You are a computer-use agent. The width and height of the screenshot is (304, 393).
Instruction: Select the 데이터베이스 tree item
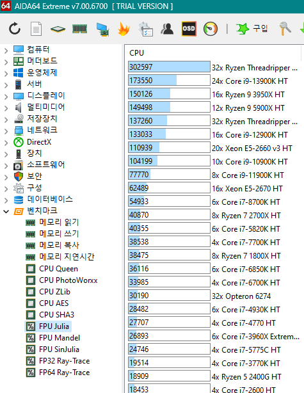(50, 199)
